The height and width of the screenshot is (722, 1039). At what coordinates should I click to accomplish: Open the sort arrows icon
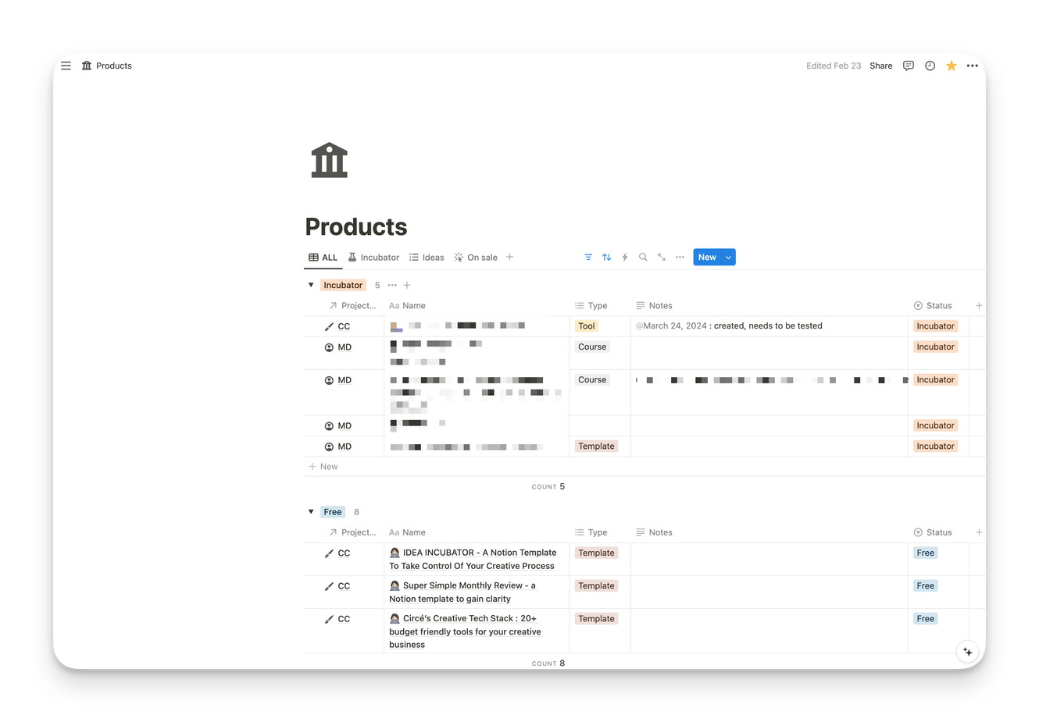pyautogui.click(x=607, y=258)
